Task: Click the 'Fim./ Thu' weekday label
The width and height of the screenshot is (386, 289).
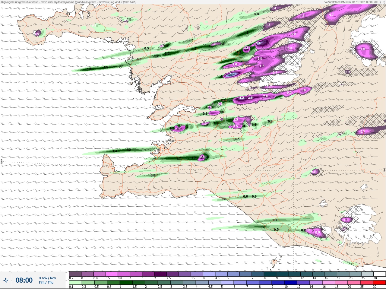Action: [x=46, y=282]
